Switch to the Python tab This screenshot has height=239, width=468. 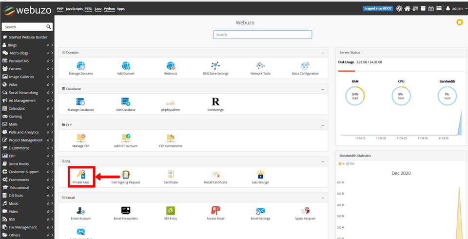[109, 8]
